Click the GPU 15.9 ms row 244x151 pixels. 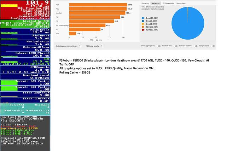point(25,62)
